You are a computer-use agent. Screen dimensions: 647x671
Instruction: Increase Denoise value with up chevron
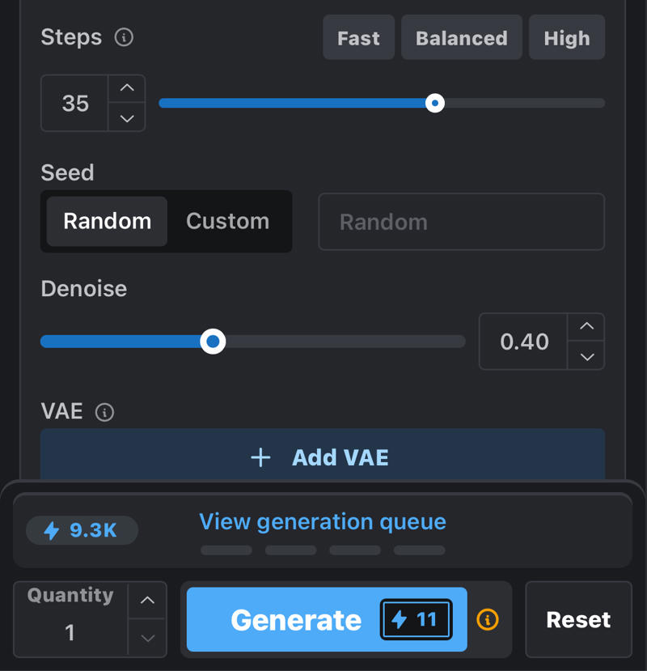tap(586, 327)
